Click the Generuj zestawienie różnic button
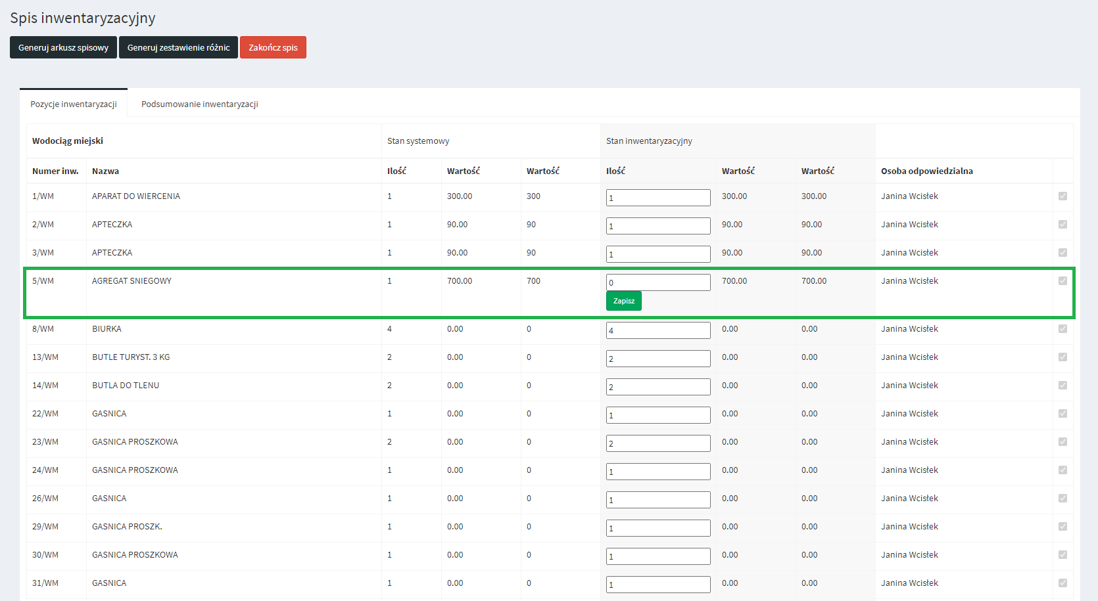Viewport: 1098px width, 601px height. point(178,47)
